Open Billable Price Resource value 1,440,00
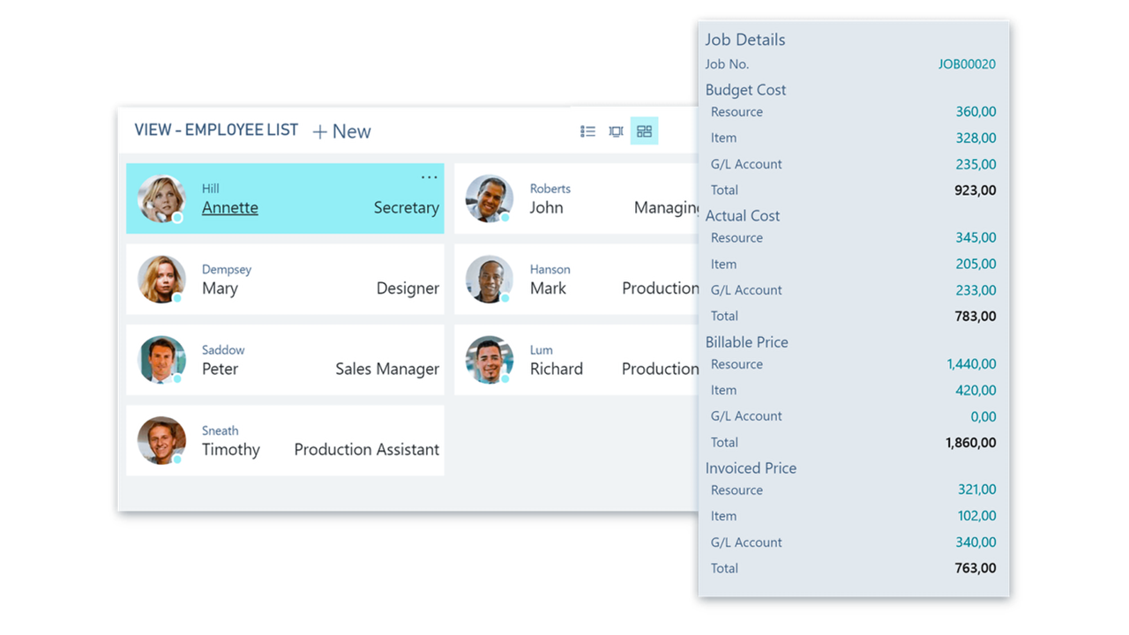1129x635 pixels. click(972, 364)
